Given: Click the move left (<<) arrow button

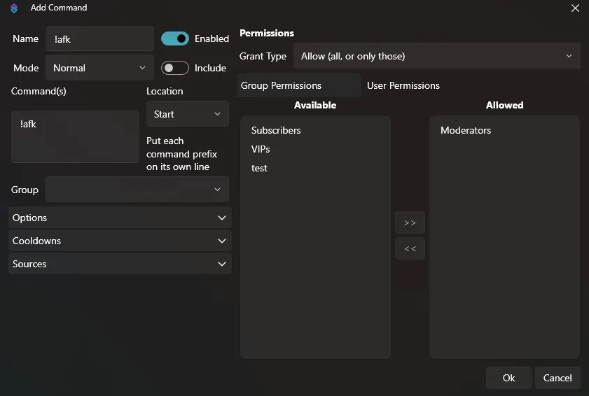Looking at the screenshot, I should [x=410, y=248].
